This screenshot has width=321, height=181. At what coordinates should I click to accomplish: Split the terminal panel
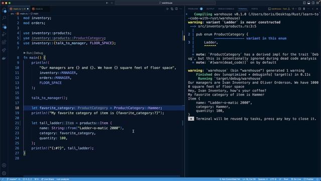coord(300,9)
